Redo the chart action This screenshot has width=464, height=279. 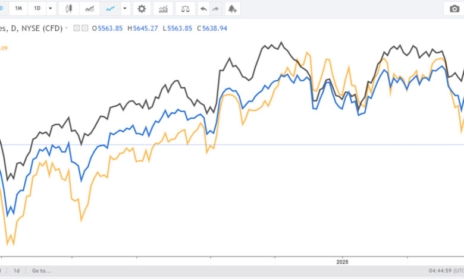click(x=215, y=8)
